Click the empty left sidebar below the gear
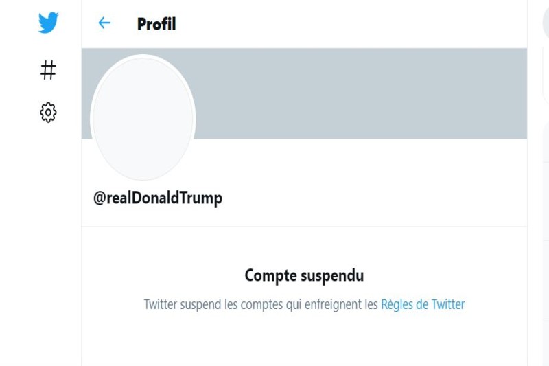 coord(41,240)
